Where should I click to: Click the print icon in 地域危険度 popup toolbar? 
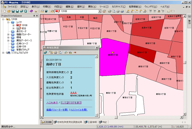56,53
